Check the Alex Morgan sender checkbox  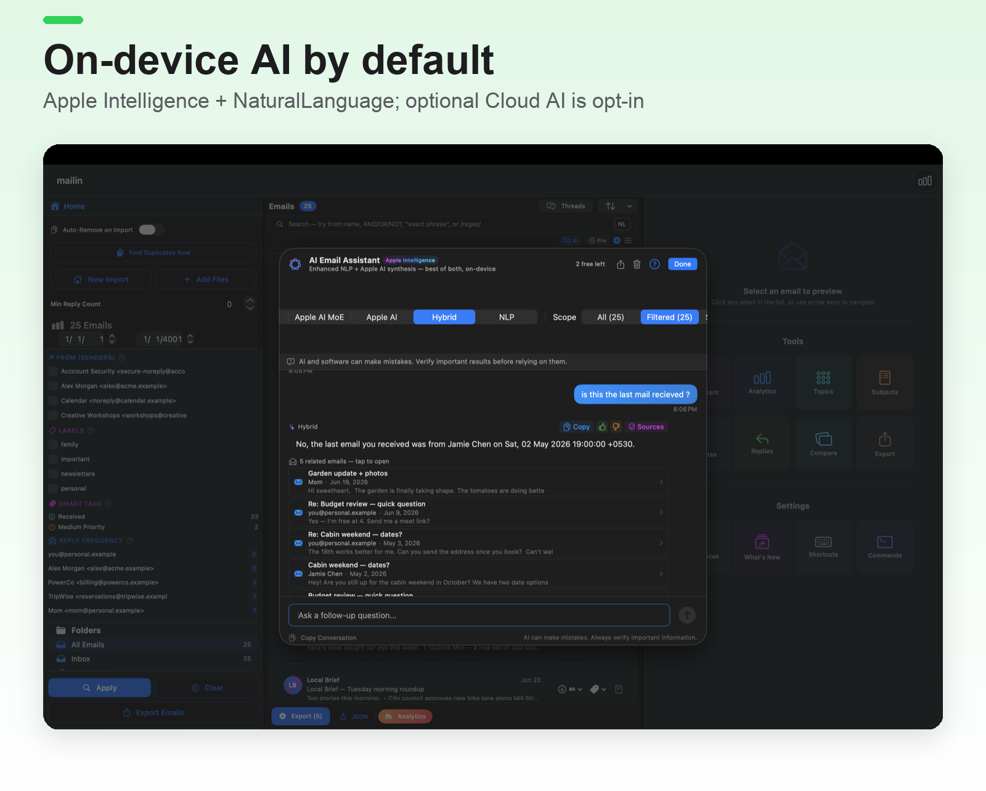pos(53,386)
